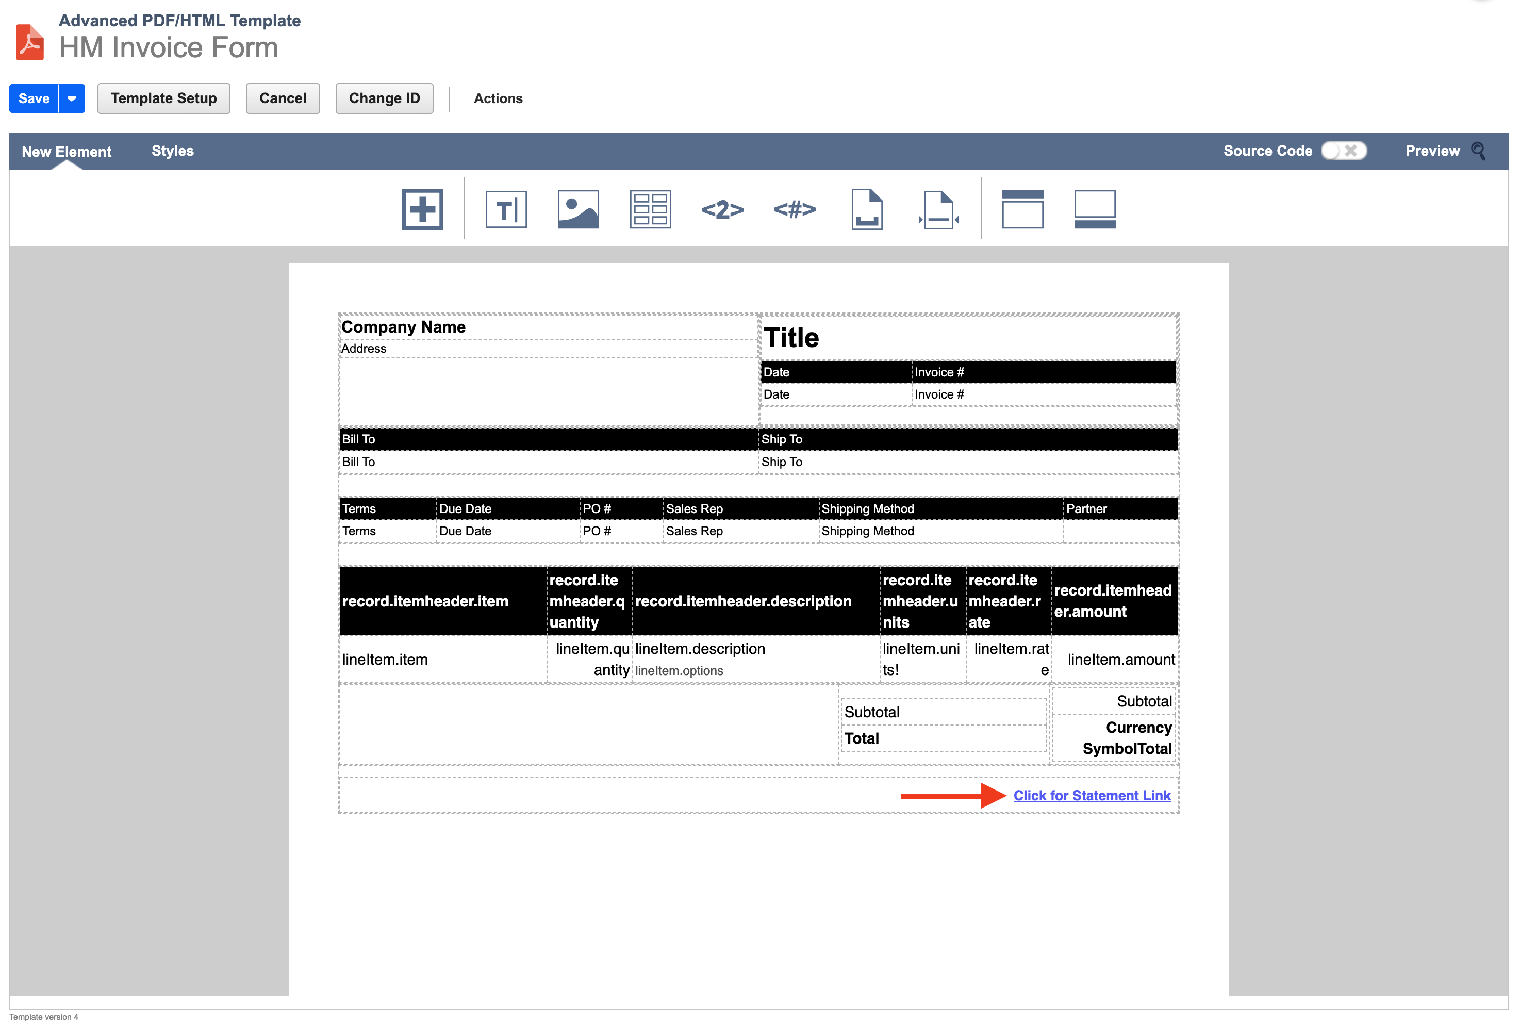Click the Click for Statement Link hyperlink
The image size is (1520, 1021).
click(1092, 795)
